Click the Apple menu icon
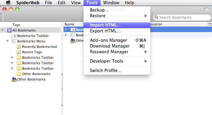 click(x=9, y=2)
